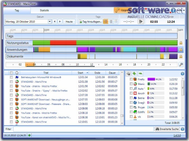Select the first tag list view icon
Screen dimensions: 189x141
(106, 22)
